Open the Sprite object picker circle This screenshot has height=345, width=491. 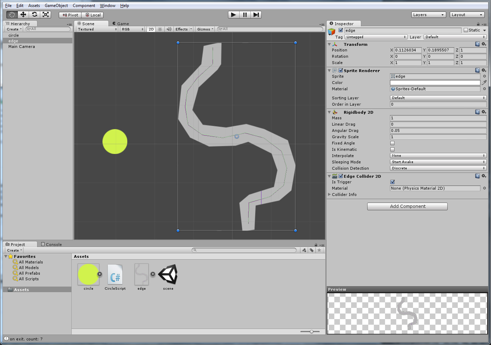click(484, 76)
